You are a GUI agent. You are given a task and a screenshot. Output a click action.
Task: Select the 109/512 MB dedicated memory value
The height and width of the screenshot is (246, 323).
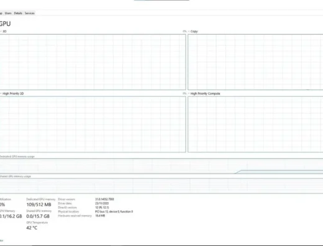(39, 204)
